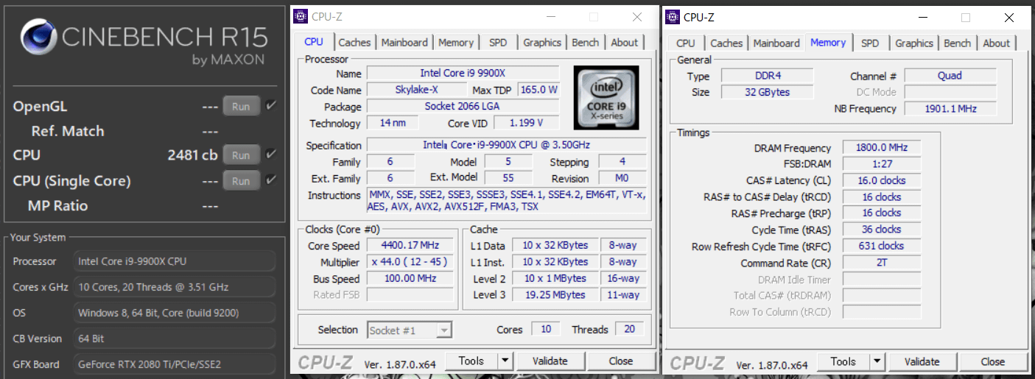This screenshot has width=1035, height=379.
Task: Close the right CPU-Z window using the title bar X
Action: coord(1008,17)
